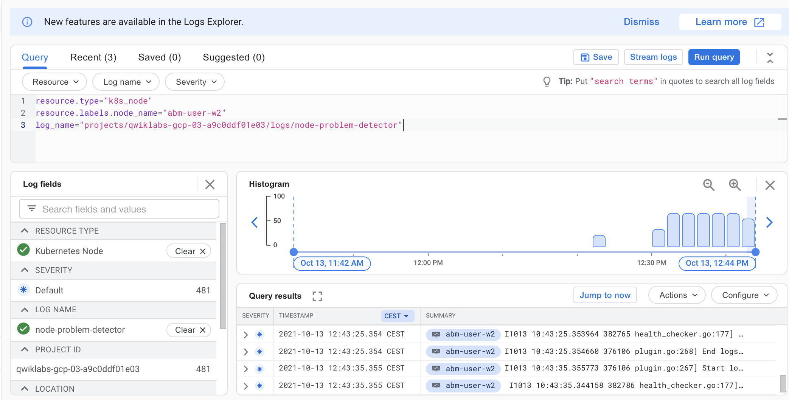Viewport: 789px width, 400px height.
Task: Expand log entry for plugin.go:267 Start
Action: coord(246,369)
